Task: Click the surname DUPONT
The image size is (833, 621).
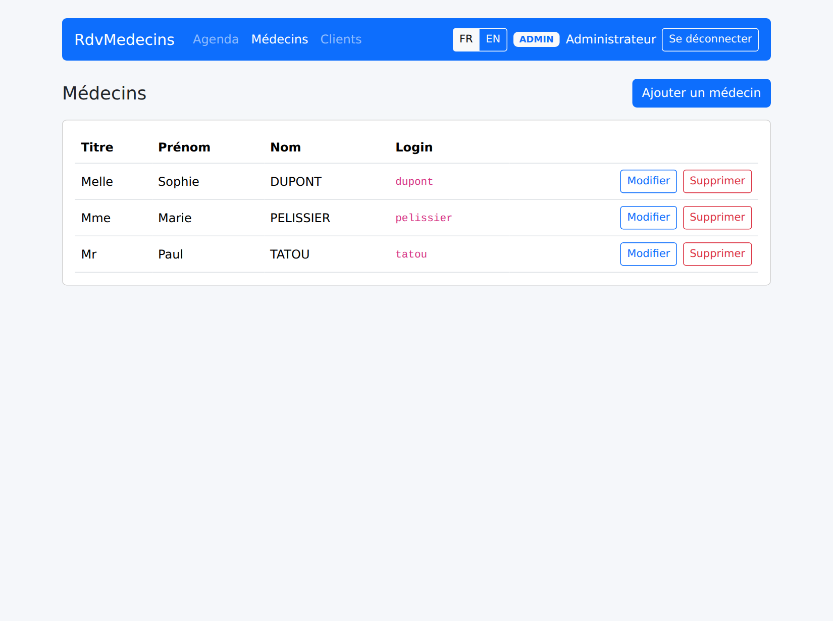Action: point(296,182)
